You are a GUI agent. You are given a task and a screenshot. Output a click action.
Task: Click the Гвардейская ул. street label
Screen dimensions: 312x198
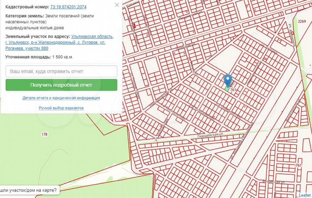pyautogui.click(x=211, y=135)
